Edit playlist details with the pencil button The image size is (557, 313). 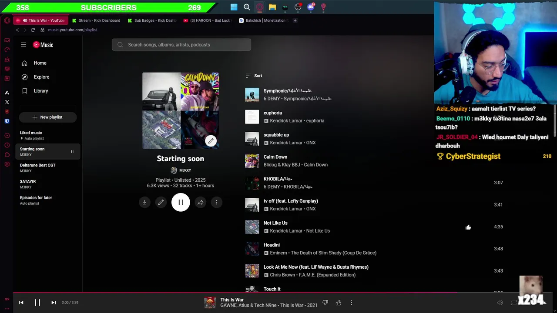point(161,202)
